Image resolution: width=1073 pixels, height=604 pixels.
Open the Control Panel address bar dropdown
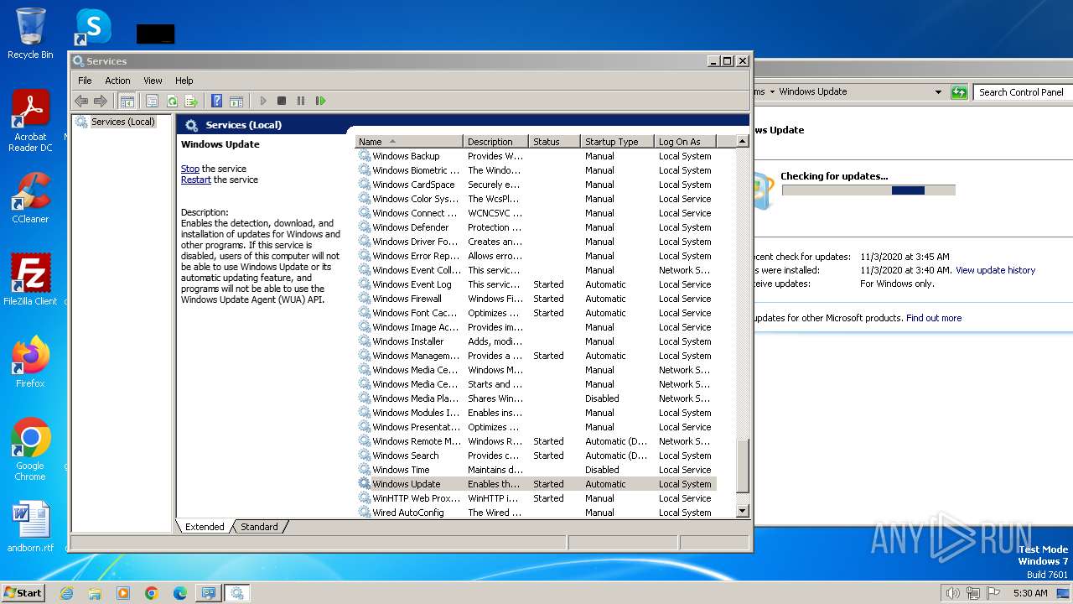pyautogui.click(x=938, y=92)
